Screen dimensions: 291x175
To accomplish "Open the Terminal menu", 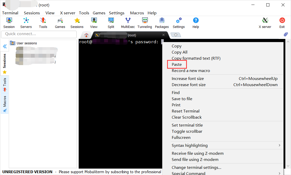I will click(10, 13).
